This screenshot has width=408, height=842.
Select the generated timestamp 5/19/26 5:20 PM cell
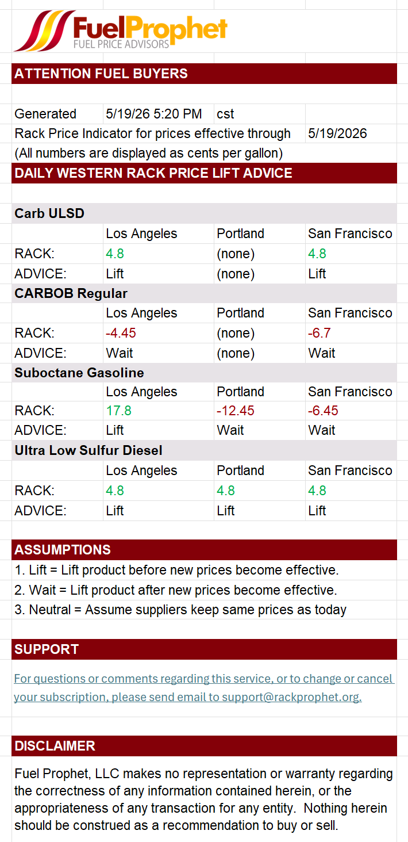(x=158, y=114)
